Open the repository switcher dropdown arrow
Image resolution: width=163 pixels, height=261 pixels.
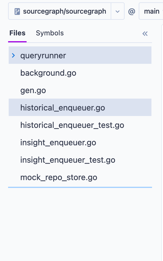pyautogui.click(x=118, y=12)
